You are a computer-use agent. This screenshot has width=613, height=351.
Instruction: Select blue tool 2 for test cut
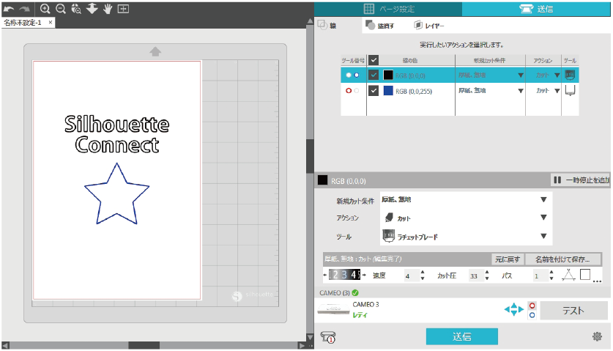tap(532, 315)
